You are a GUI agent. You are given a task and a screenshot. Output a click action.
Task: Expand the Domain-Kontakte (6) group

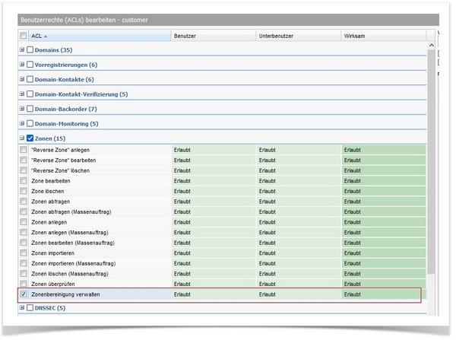point(22,79)
